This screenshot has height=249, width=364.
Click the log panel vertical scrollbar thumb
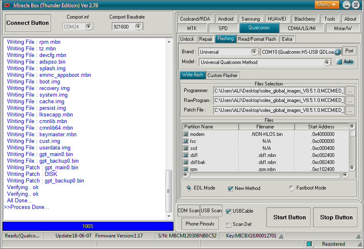pyautogui.click(x=169, y=191)
